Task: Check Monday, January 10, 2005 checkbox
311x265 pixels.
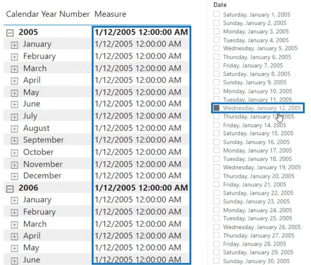Action: tap(217, 91)
